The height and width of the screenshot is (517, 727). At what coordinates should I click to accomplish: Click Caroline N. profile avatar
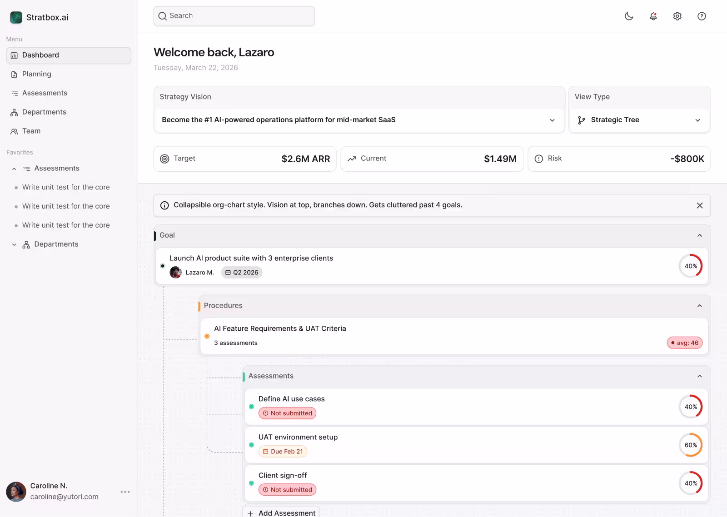pos(16,492)
